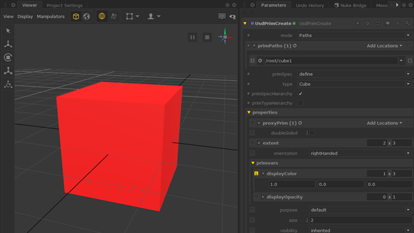Click the yellow displayColor enable icon
Screen dimensions: 414x233
tap(256, 173)
